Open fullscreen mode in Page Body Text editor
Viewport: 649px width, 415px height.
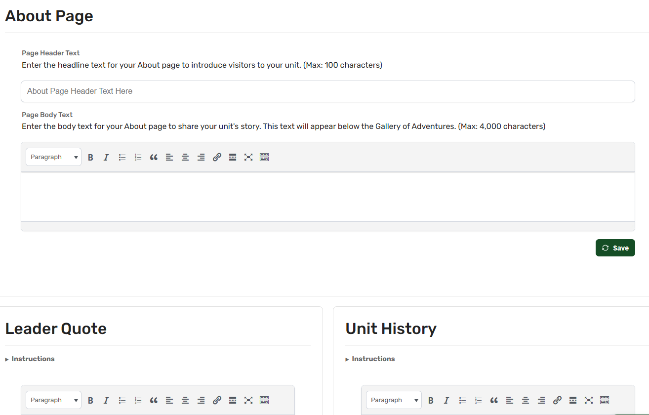(x=248, y=157)
